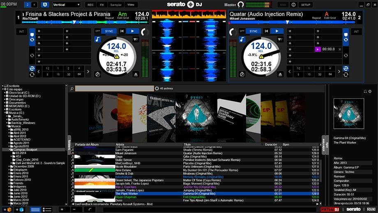Toggle deck 1 INT mode

click(22, 32)
